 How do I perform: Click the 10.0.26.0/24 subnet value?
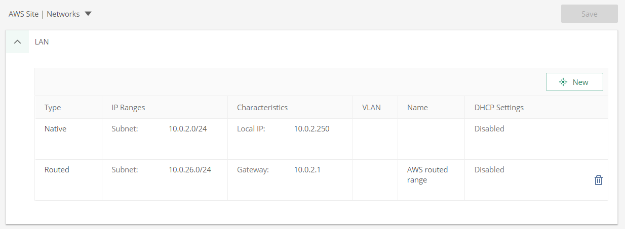[x=189, y=170]
